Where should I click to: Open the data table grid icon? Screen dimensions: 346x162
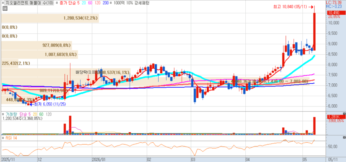pos(5,9)
